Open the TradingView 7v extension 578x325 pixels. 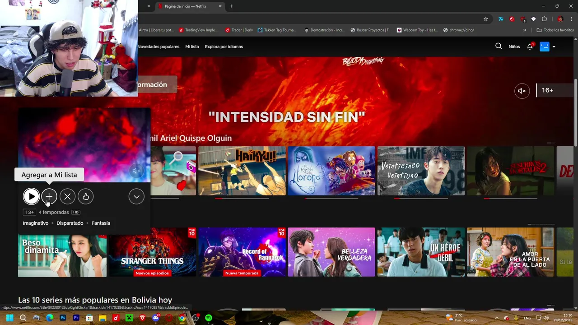pos(501,19)
